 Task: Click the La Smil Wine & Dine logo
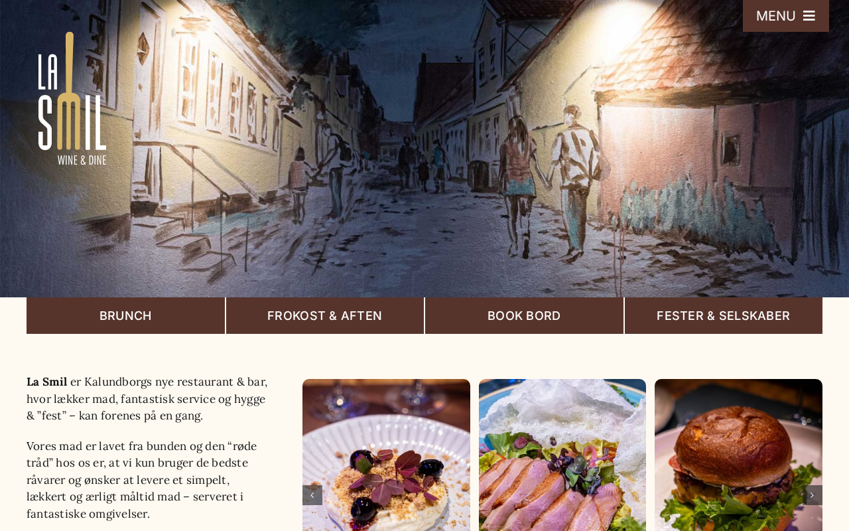[x=72, y=98]
